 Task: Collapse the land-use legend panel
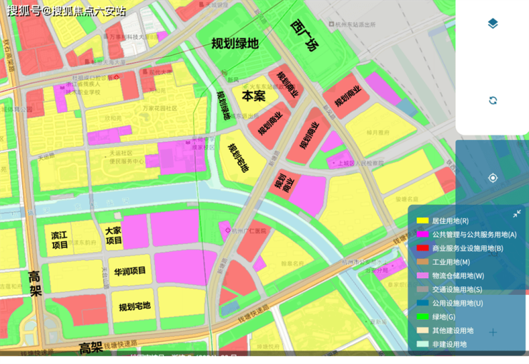click(517, 213)
